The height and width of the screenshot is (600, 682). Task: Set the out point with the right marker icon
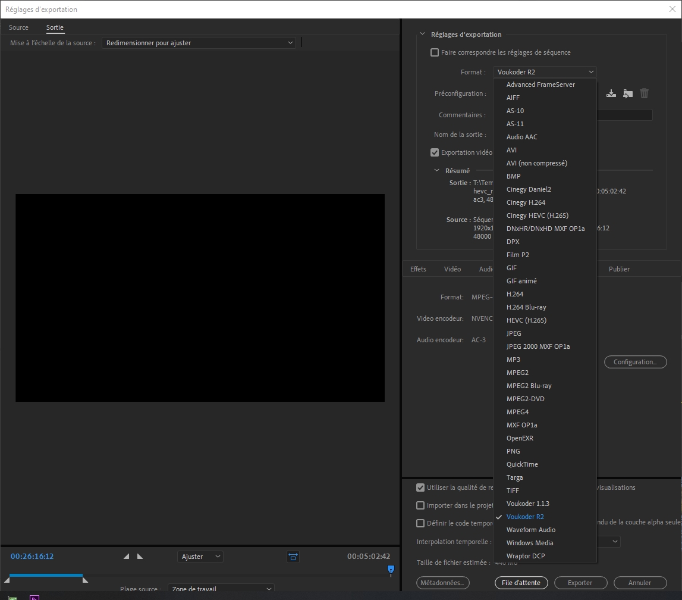coord(140,557)
